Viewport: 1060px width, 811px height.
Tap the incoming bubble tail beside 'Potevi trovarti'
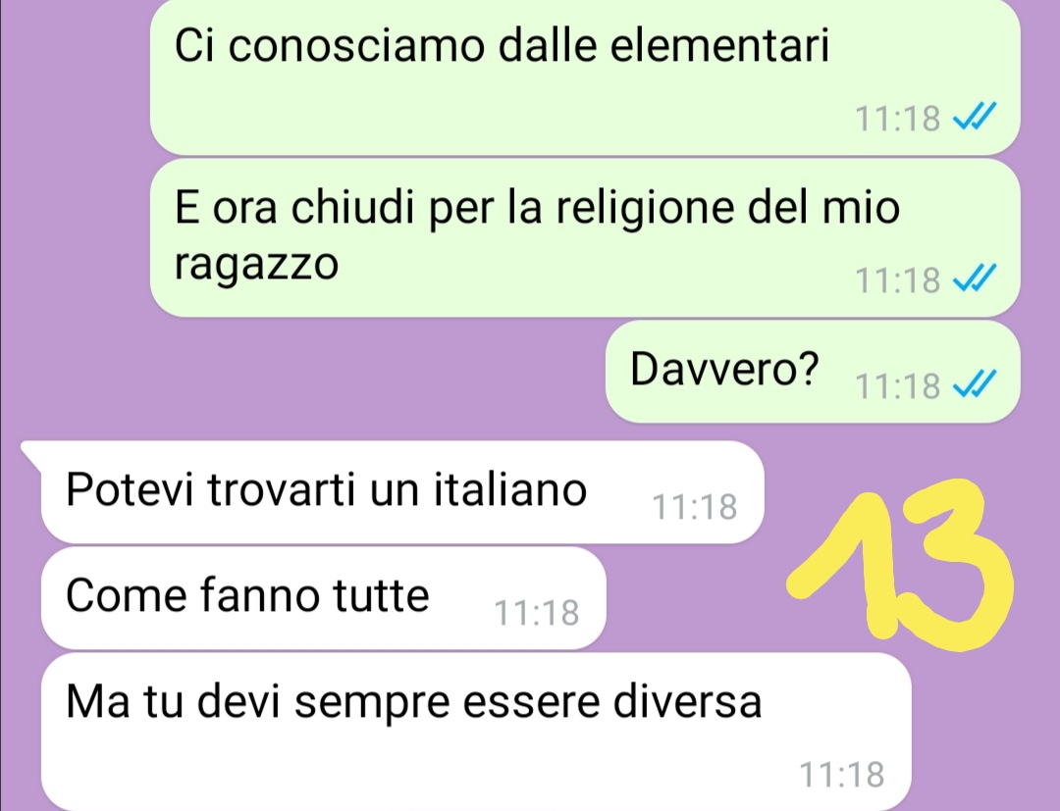(x=31, y=452)
